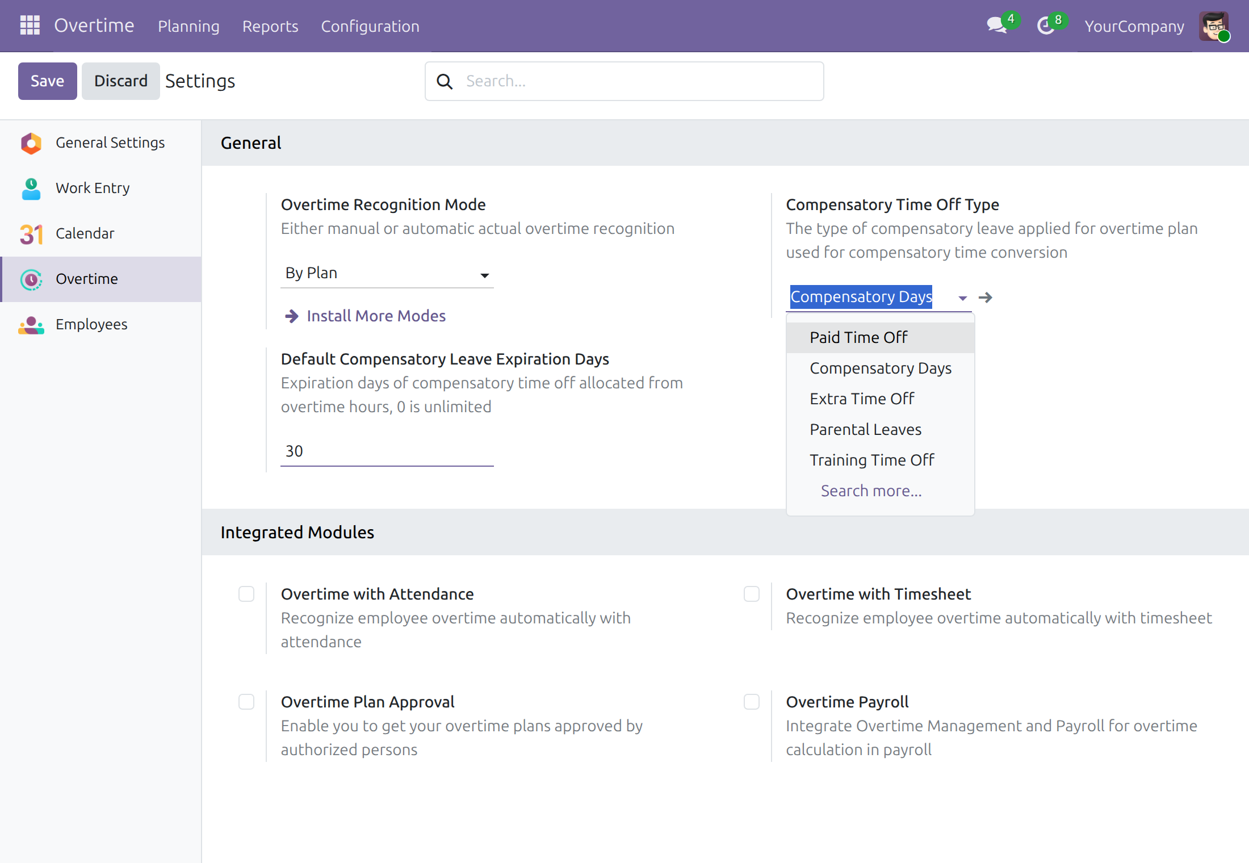Select the General Settings sidebar icon
Screen dimensions: 1249x863
(x=31, y=143)
